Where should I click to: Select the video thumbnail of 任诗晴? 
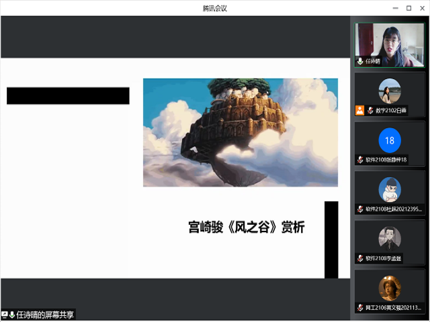[390, 45]
